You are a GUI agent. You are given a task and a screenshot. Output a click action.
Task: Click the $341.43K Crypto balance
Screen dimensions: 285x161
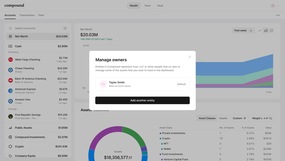click(x=61, y=146)
